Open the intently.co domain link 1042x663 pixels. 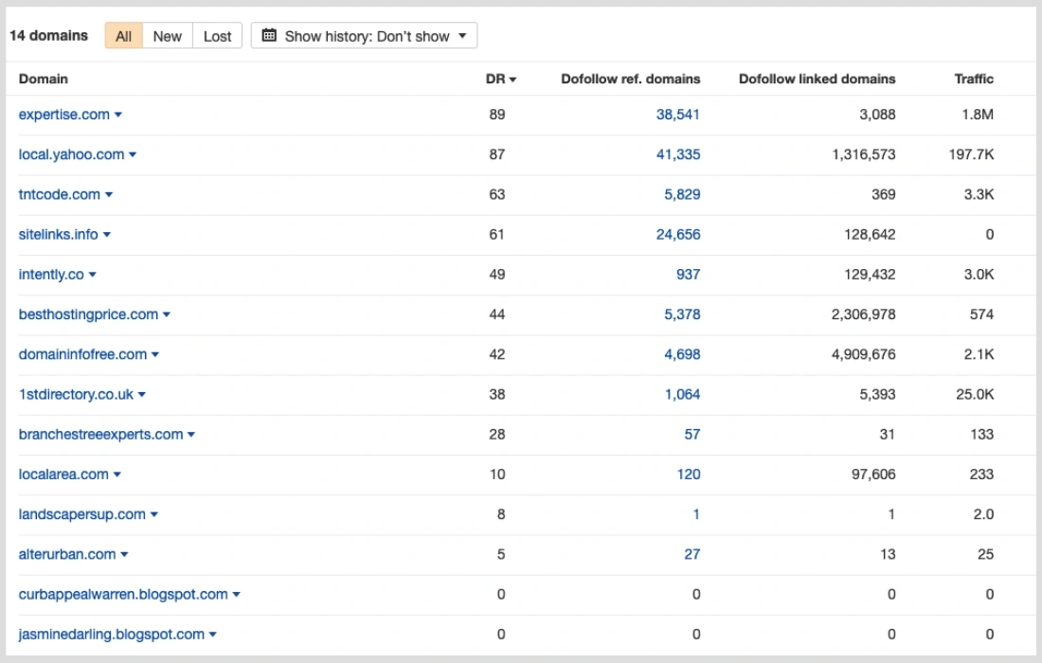coord(51,275)
